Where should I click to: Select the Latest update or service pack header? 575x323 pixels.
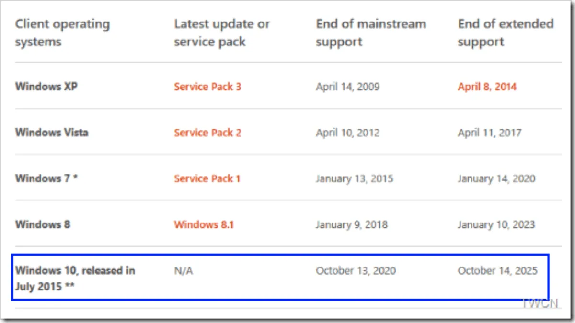click(221, 33)
